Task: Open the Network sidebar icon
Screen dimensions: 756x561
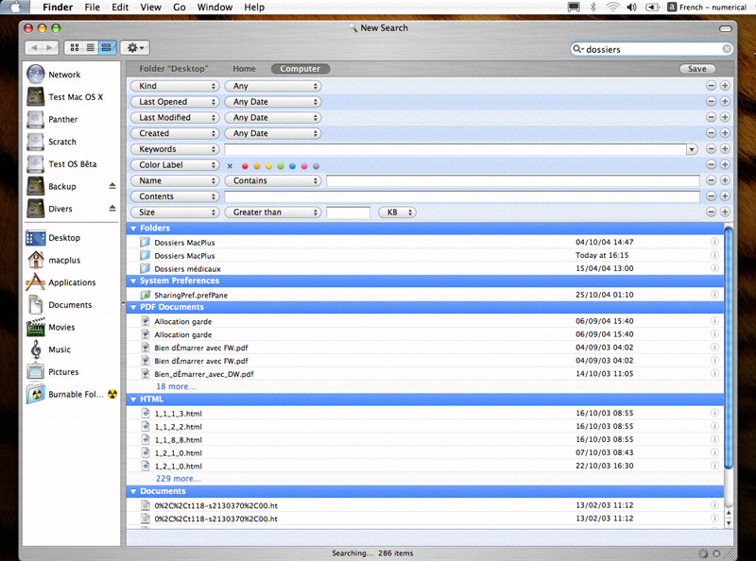Action: point(36,75)
